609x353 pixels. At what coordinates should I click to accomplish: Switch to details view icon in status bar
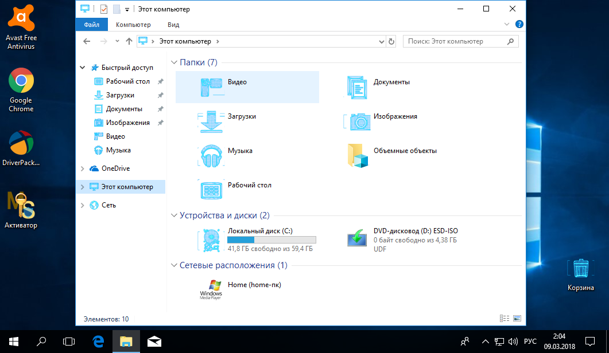point(504,319)
